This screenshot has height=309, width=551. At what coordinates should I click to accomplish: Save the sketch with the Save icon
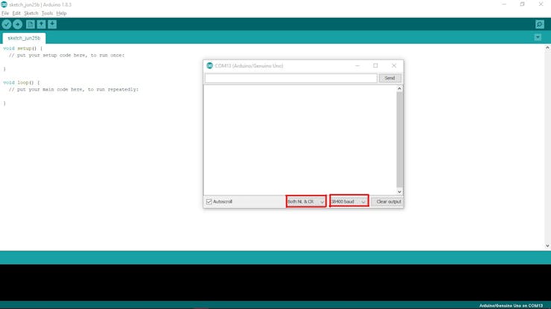click(x=52, y=25)
